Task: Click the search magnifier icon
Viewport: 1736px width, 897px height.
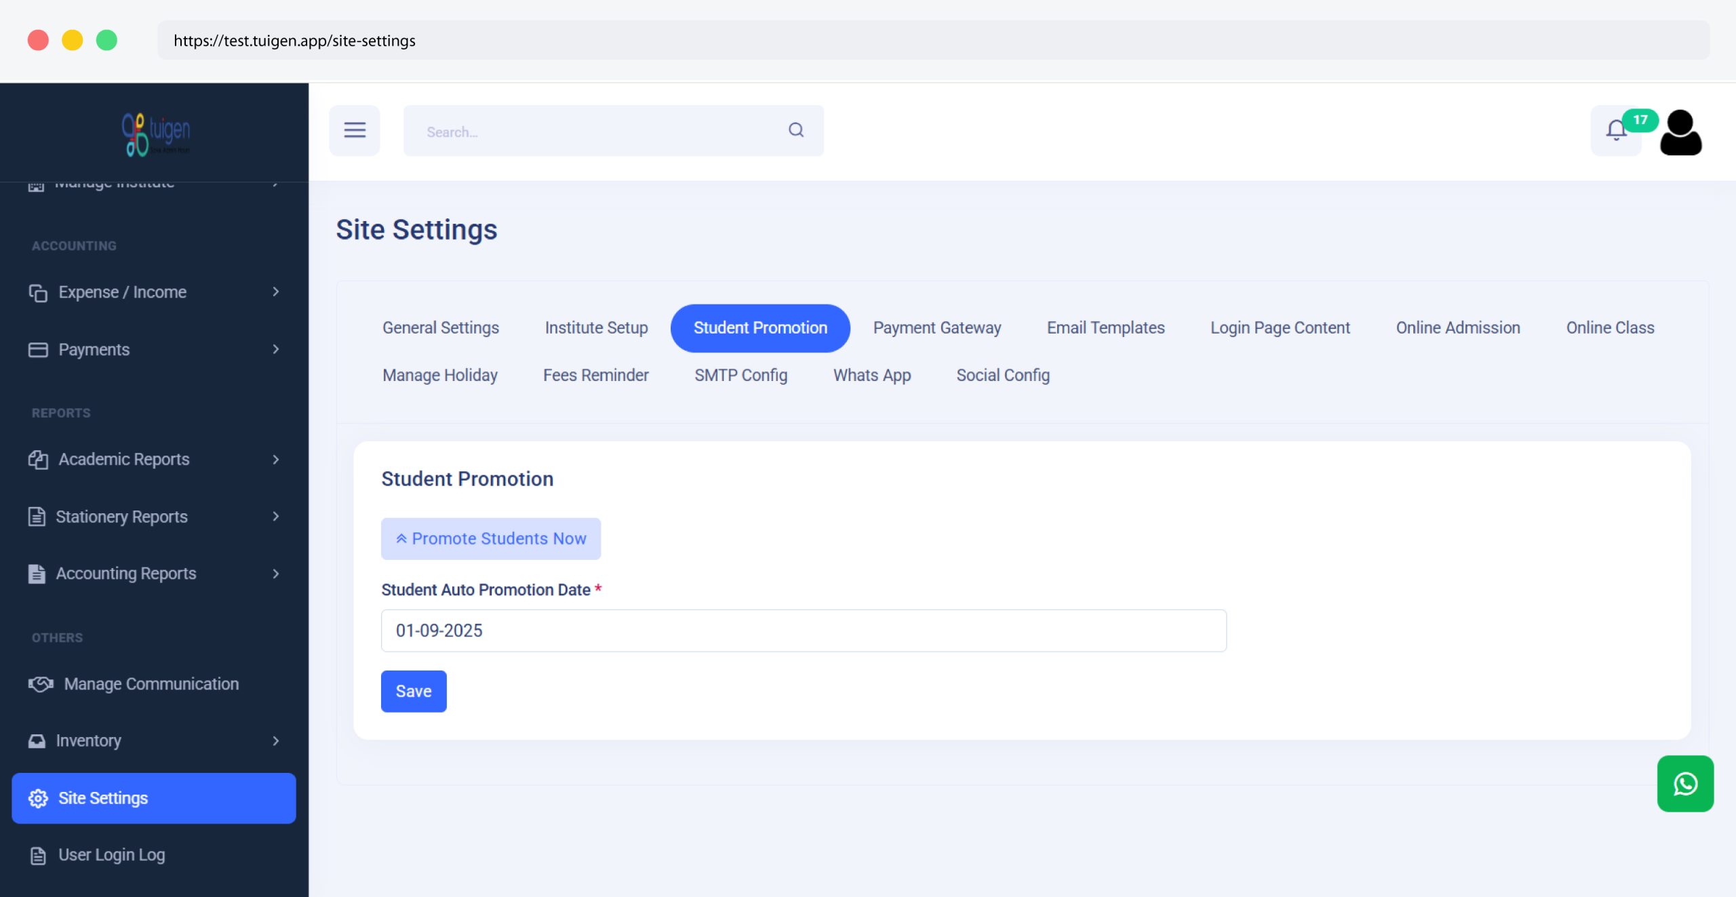Action: click(796, 130)
